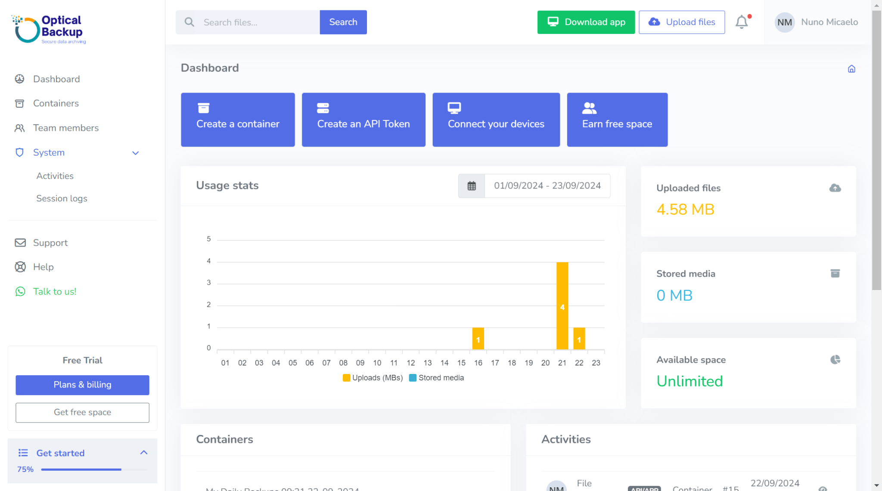Open Containers in the sidebar

[x=56, y=103]
